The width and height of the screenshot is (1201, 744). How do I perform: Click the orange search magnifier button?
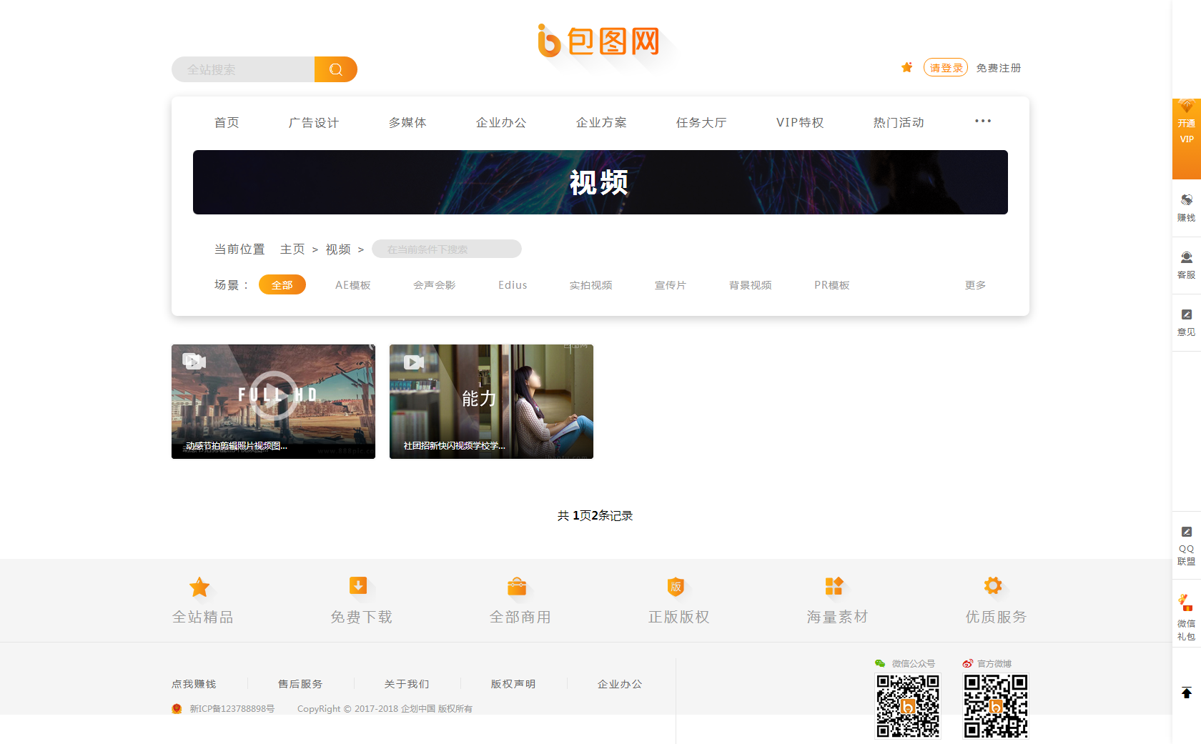(335, 69)
